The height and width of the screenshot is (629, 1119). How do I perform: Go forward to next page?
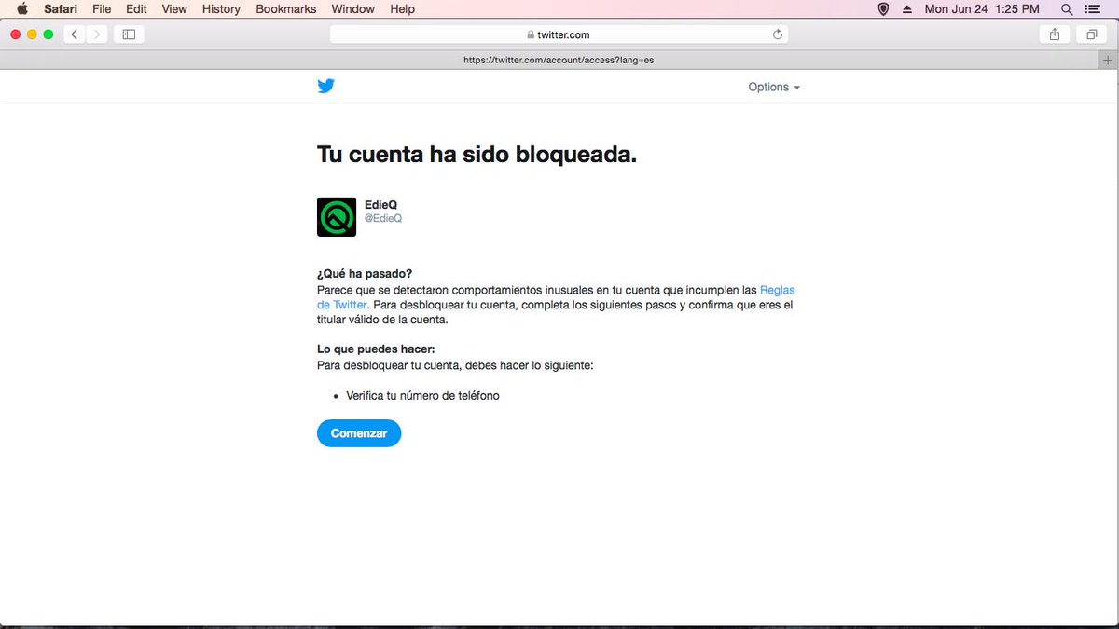point(97,34)
